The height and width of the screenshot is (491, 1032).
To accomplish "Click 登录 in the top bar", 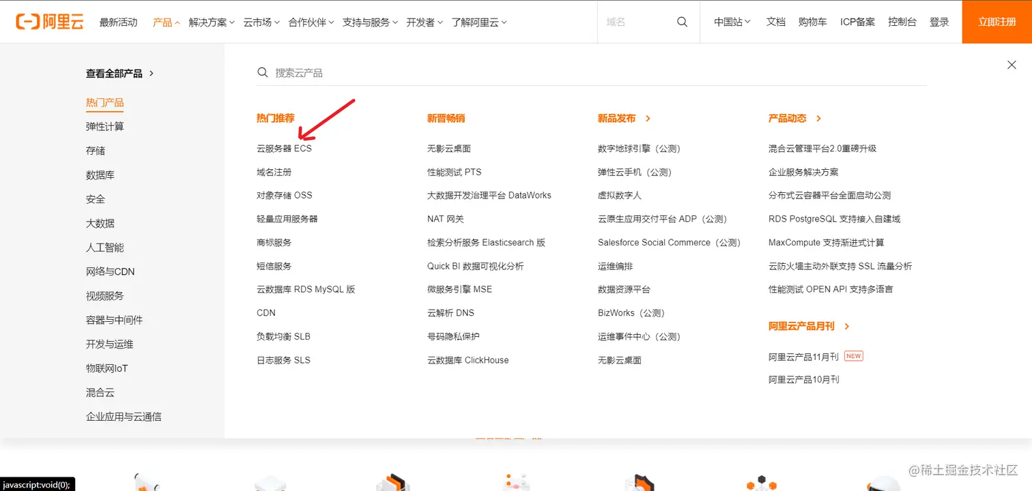I will point(939,22).
